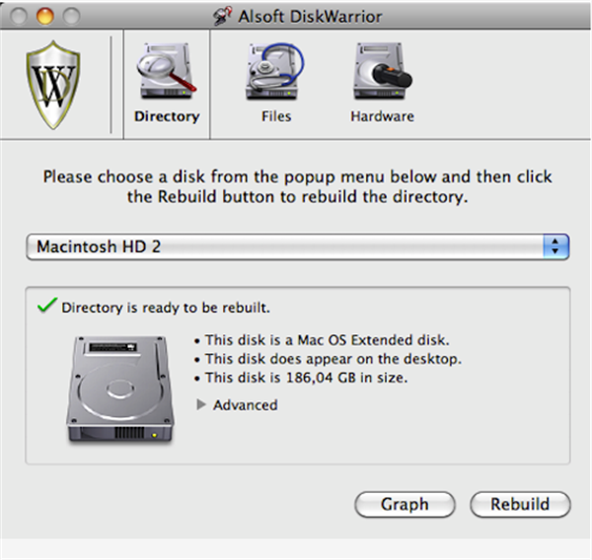Click 'This disk is a Mac OS Extended disk.'
The width and height of the screenshot is (592, 560).
pyautogui.click(x=328, y=340)
